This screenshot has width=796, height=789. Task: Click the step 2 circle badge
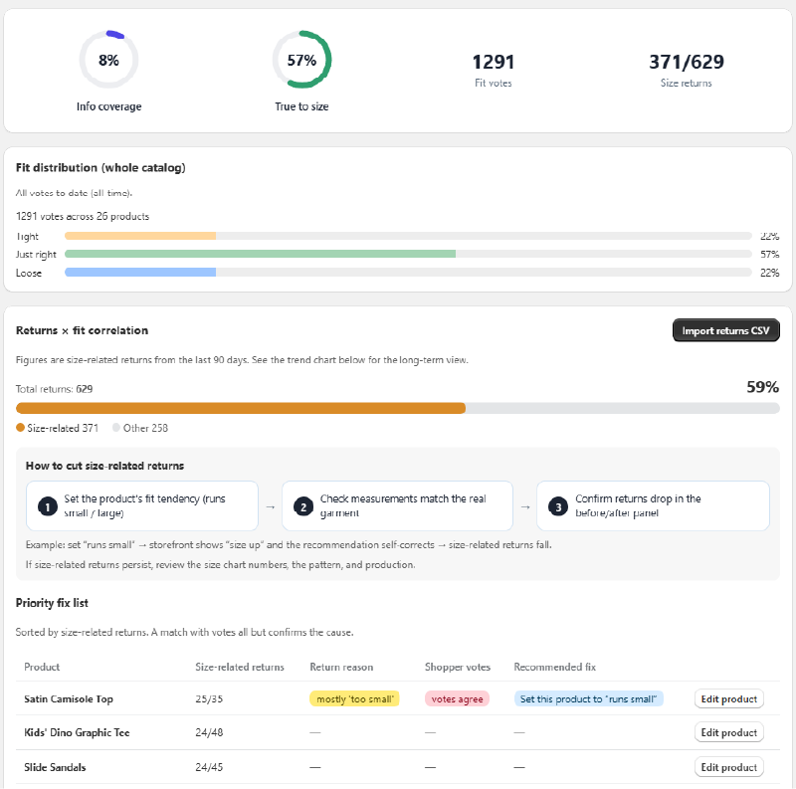tap(303, 506)
